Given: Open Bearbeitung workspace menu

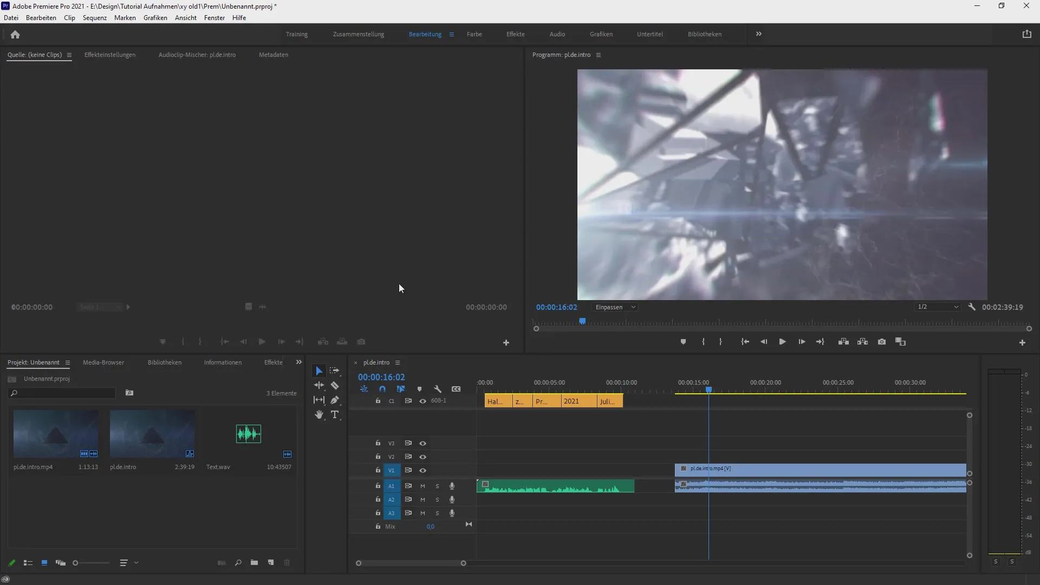Looking at the screenshot, I should 452,34.
